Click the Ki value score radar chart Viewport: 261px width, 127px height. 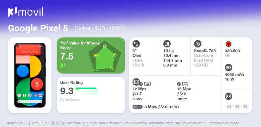point(105,56)
